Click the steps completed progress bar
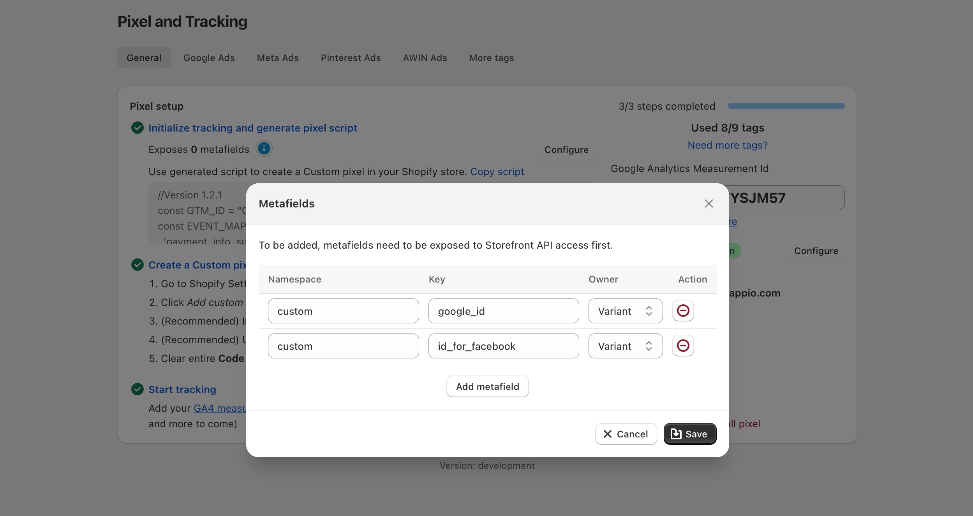Screen dimensions: 973x516 click(x=786, y=106)
